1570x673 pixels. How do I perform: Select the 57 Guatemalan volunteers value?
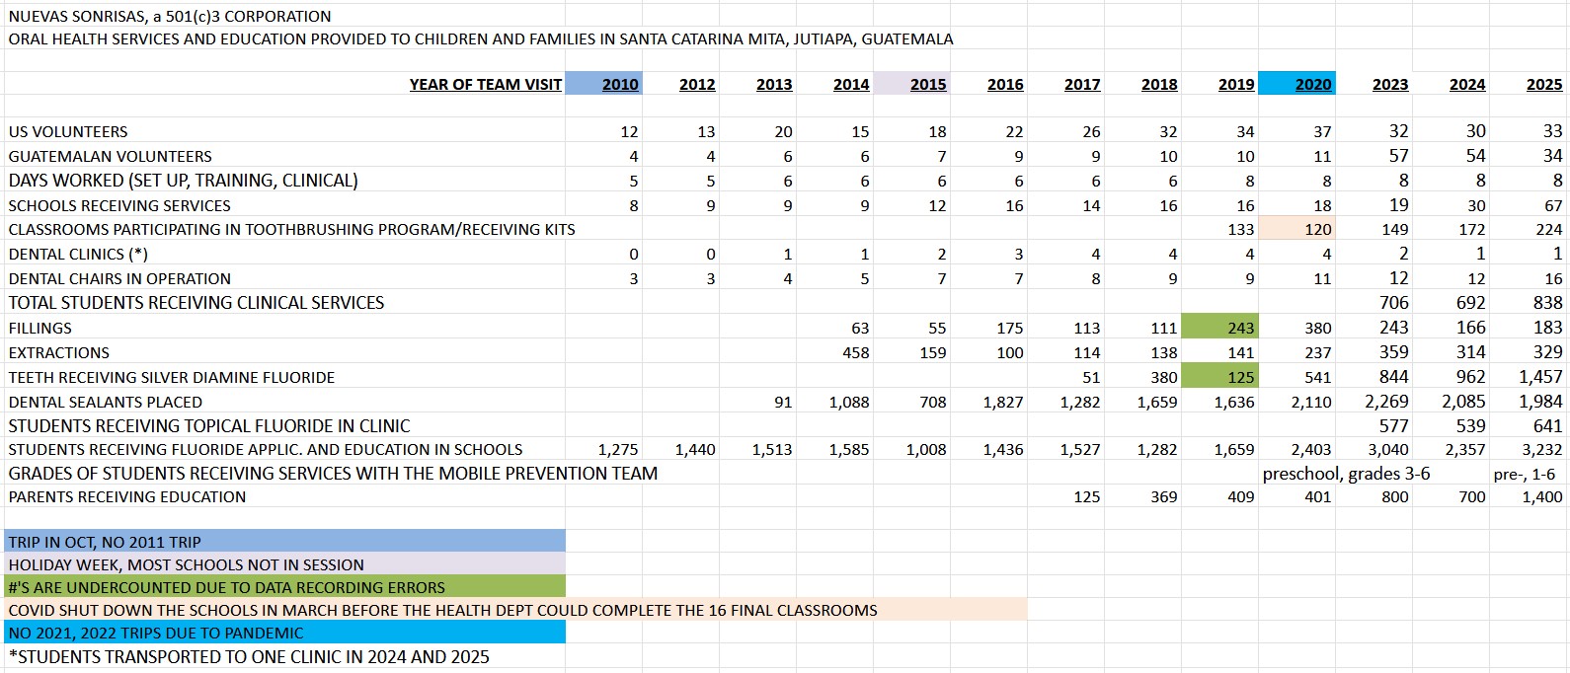click(1399, 156)
